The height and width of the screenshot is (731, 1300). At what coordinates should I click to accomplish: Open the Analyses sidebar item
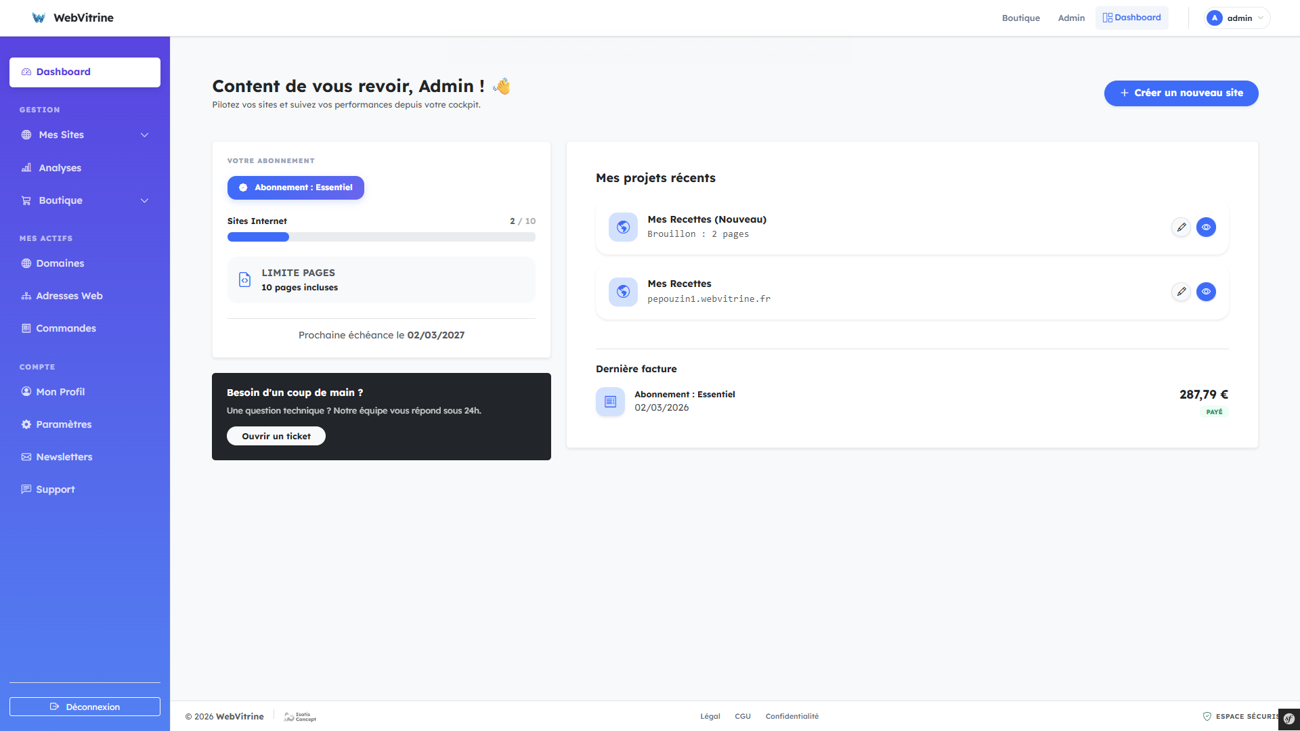(60, 168)
